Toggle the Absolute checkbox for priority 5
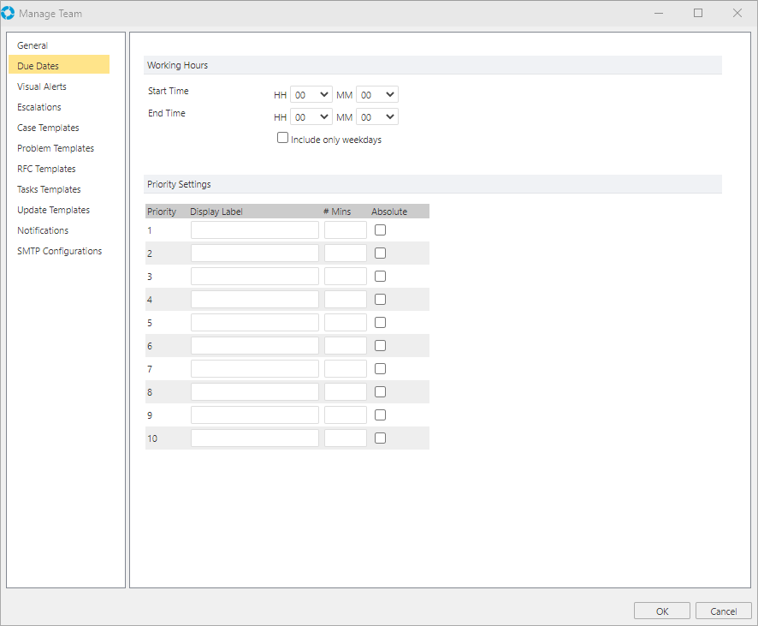Viewport: 758px width, 626px height. 381,322
